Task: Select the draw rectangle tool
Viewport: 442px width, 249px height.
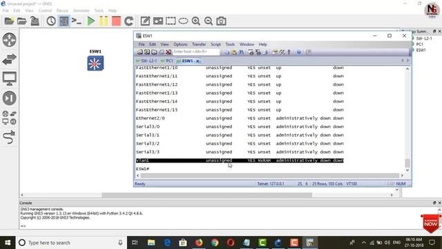Action: click(x=171, y=21)
